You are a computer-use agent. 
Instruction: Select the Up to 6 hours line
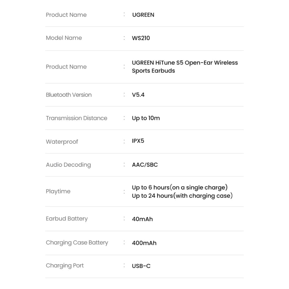[179, 187]
